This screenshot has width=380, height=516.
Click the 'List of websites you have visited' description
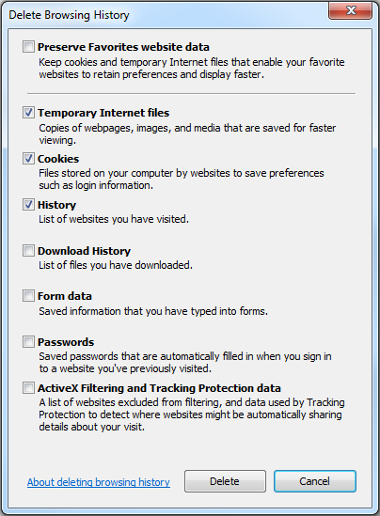pos(114,219)
